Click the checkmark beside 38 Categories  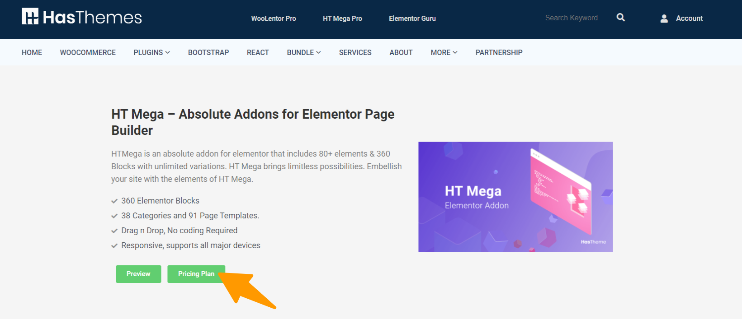click(x=114, y=216)
